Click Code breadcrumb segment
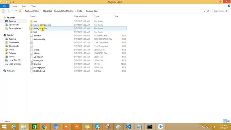Viewport: 231px width, 130px height. [79, 11]
